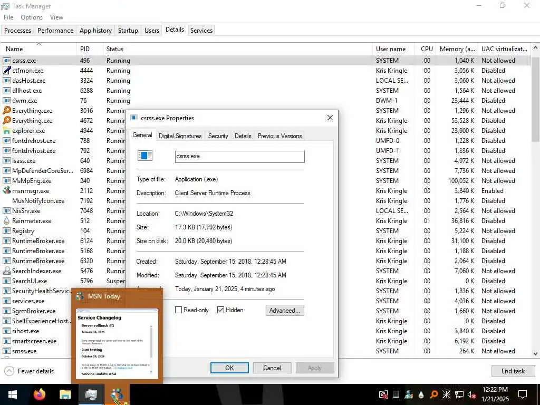540x405 pixels.
Task: Click the Task Manager vertical scrollbar thumb
Action: (535, 100)
